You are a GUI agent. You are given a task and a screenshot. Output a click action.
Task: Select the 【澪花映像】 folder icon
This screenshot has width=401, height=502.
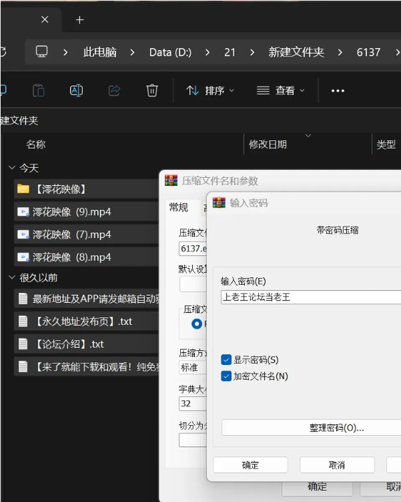[23, 189]
